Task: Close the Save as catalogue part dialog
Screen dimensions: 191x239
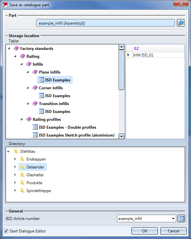Action: 181,3
